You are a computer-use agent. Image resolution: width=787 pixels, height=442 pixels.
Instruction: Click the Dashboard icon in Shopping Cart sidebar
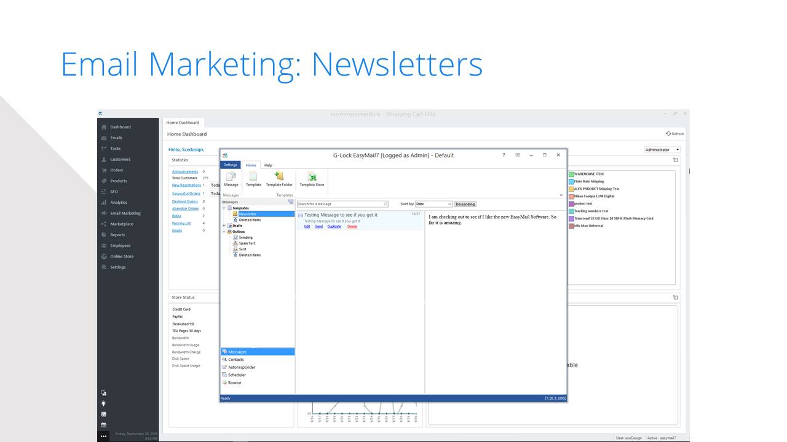pos(104,127)
